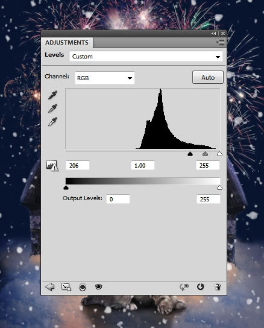Click the input midtone gray slider
Viewport: 264px width, 328px height.
tap(205, 154)
